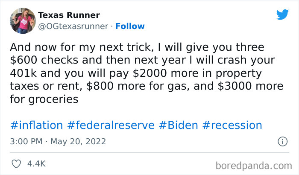This screenshot has height=175, width=299.
Task: Click the May 20, 2022 date
Action: [x=79, y=141]
